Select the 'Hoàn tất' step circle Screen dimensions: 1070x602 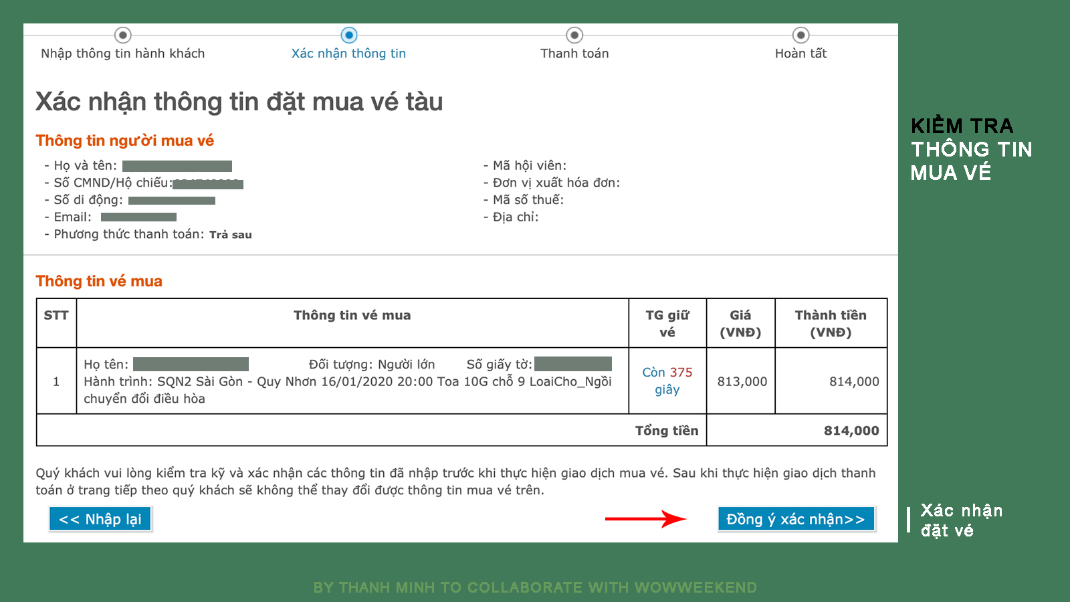800,35
